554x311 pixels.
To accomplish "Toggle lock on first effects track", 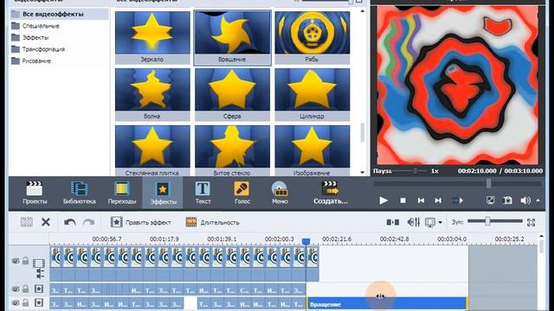I will pos(25,289).
